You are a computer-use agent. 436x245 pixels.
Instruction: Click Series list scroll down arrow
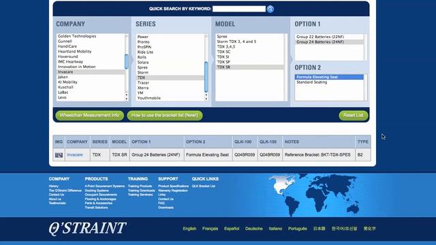(x=206, y=99)
